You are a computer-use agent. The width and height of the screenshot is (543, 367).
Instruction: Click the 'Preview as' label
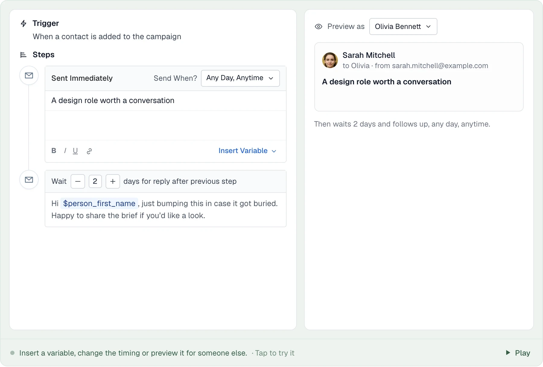coord(346,27)
